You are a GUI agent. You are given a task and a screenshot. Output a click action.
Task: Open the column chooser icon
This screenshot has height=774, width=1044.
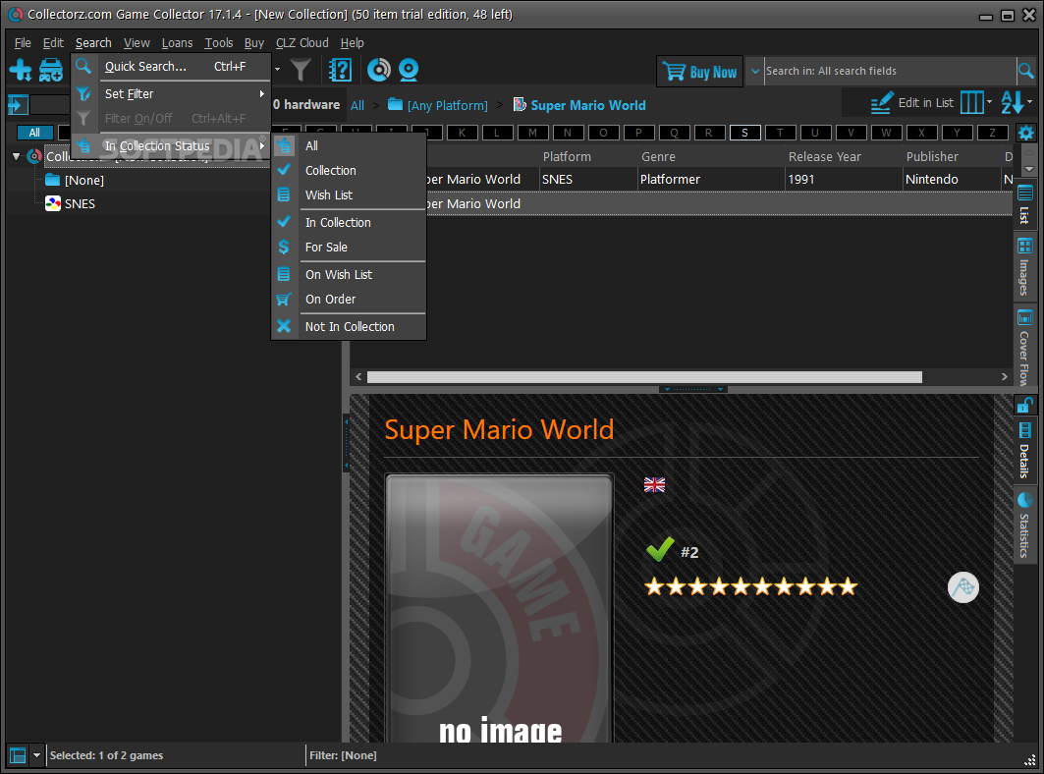click(971, 102)
